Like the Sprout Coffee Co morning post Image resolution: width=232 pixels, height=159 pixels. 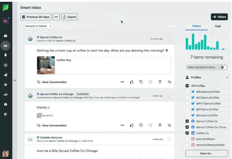[132, 82]
